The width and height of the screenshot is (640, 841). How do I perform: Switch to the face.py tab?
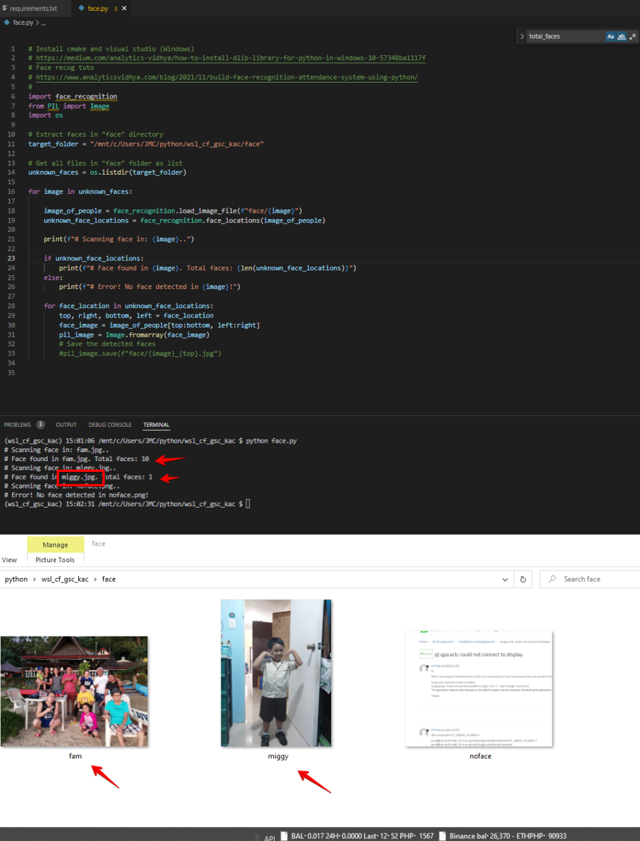97,8
